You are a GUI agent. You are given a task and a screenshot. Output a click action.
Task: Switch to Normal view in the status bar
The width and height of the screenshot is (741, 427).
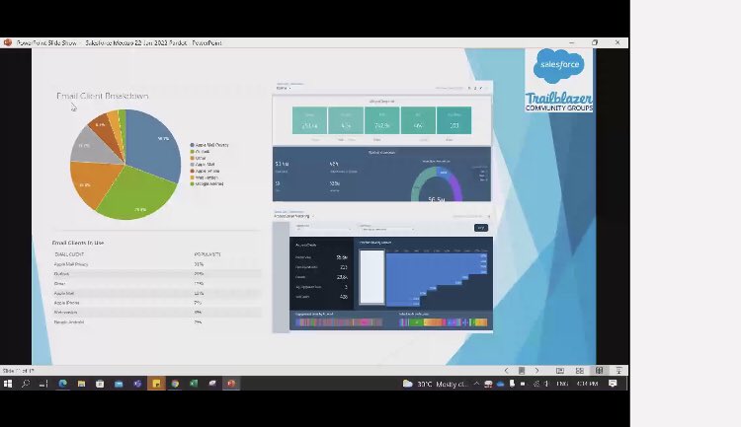(560, 371)
